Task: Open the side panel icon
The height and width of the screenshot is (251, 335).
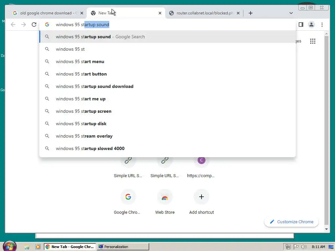Action: pyautogui.click(x=301, y=25)
